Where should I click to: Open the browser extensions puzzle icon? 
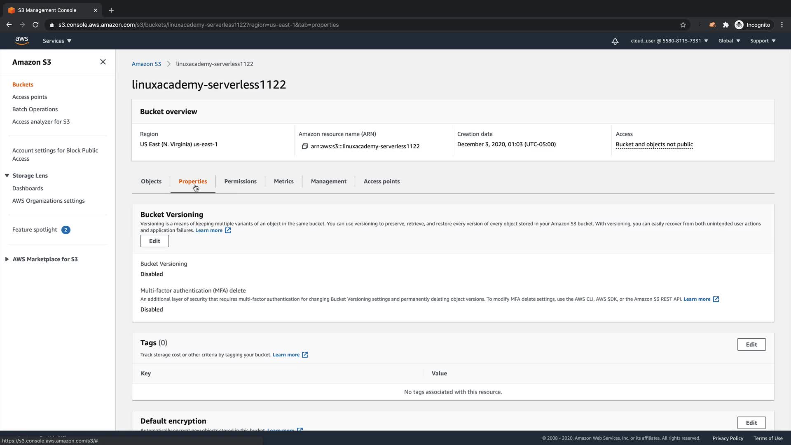pos(726,25)
